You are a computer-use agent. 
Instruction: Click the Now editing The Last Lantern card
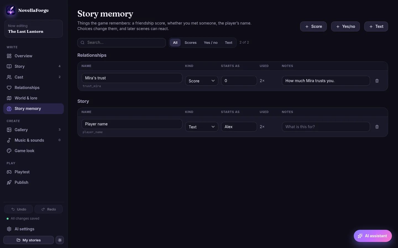pyautogui.click(x=33, y=29)
